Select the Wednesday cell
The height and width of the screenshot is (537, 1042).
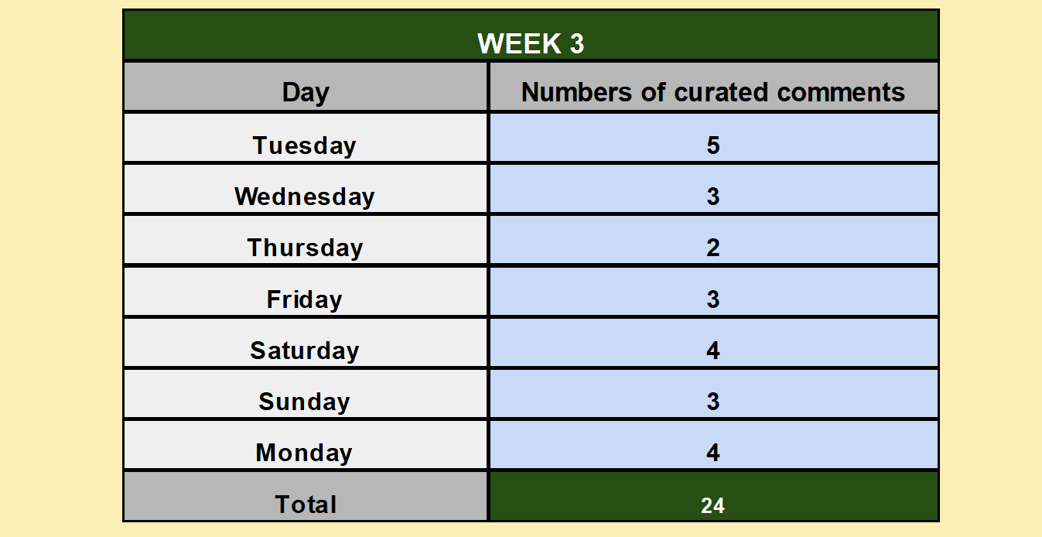(306, 189)
